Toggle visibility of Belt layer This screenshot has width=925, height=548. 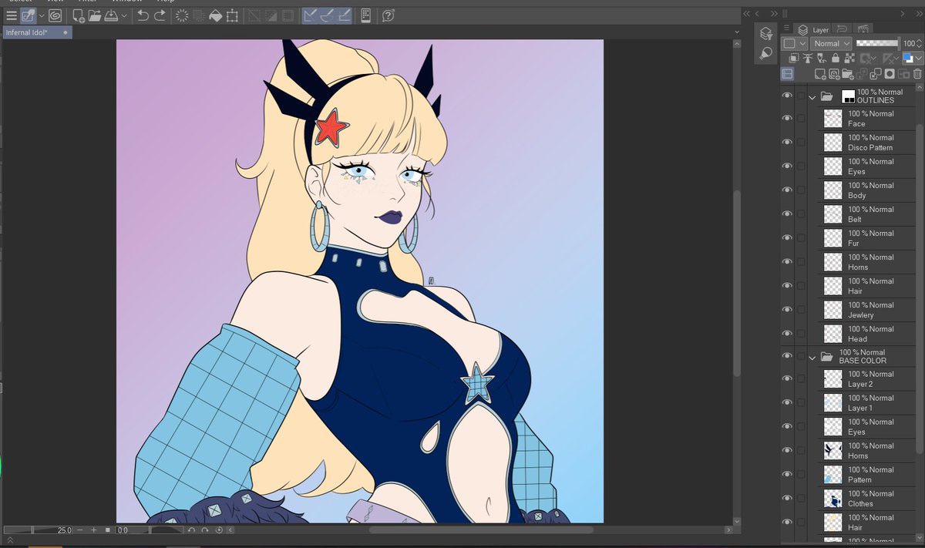tap(787, 213)
